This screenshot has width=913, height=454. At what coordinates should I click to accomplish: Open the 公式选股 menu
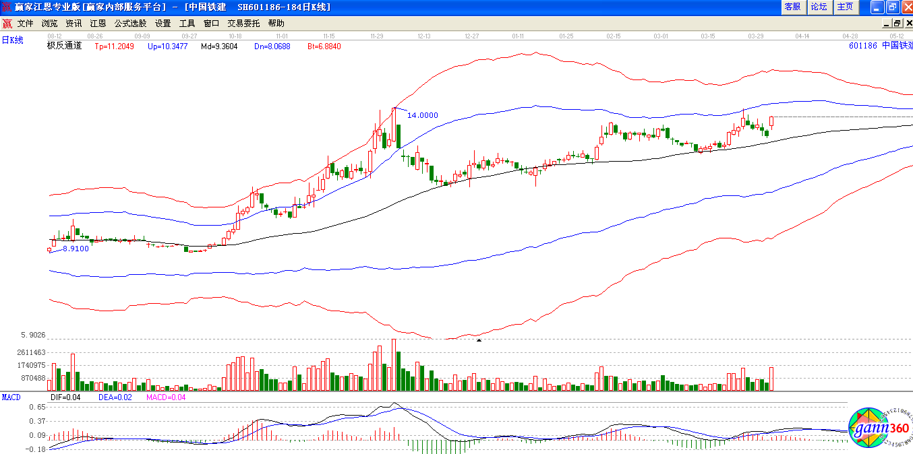coord(130,23)
